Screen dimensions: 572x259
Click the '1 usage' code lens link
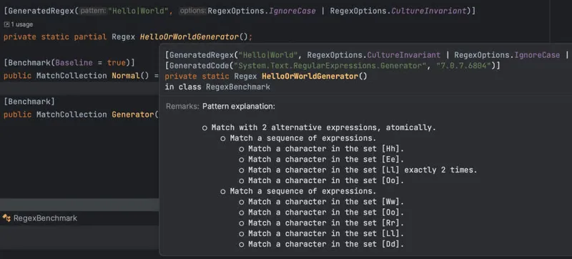pyautogui.click(x=21, y=24)
